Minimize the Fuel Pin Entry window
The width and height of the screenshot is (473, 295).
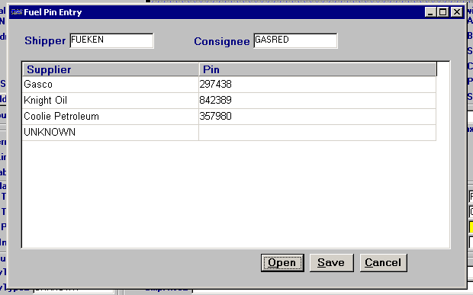430,12
